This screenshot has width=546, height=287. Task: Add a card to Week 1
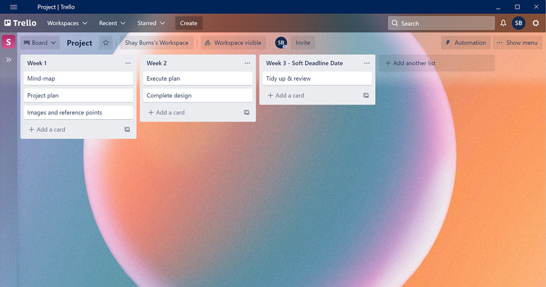(x=47, y=130)
